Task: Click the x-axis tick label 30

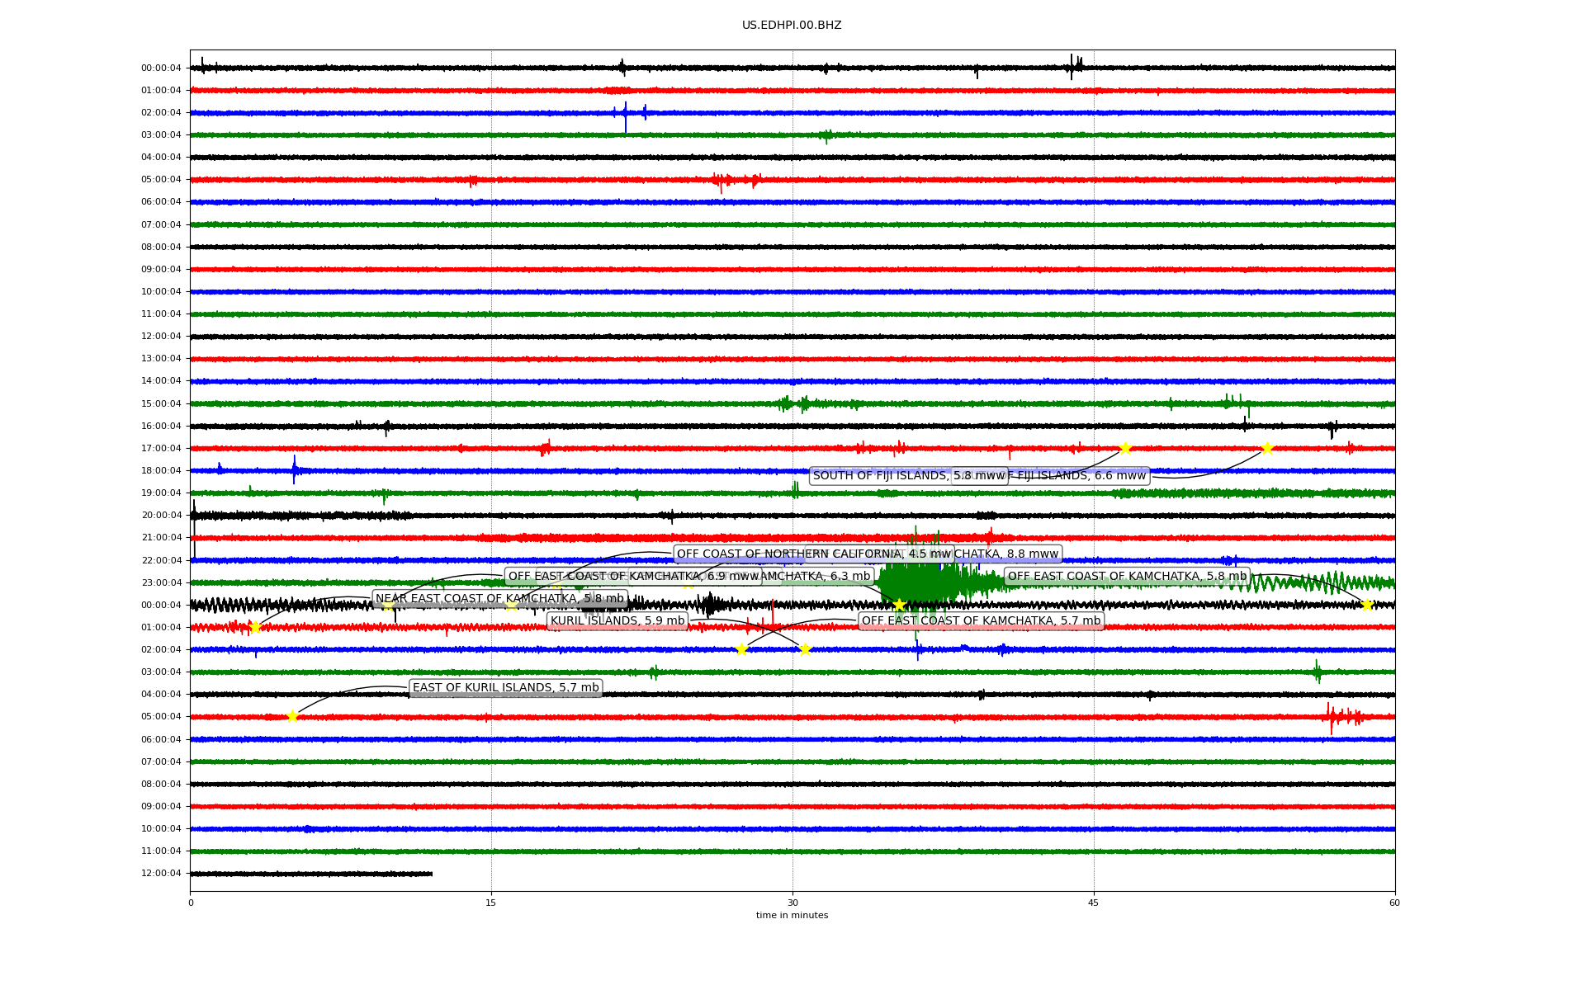Action: coord(792,903)
